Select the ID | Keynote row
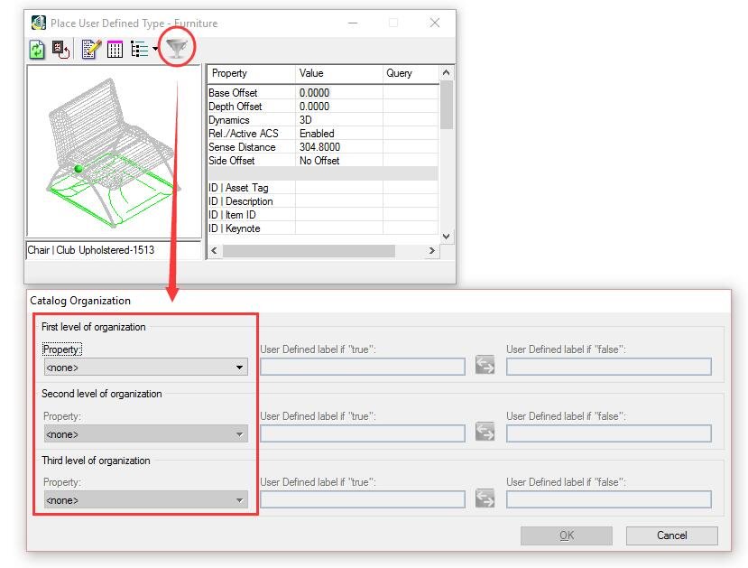 (x=323, y=228)
